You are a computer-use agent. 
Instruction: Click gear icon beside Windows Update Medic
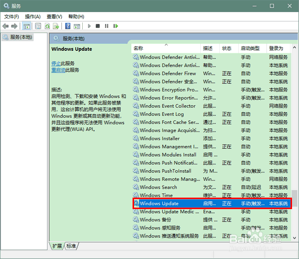pyautogui.click(x=136, y=212)
